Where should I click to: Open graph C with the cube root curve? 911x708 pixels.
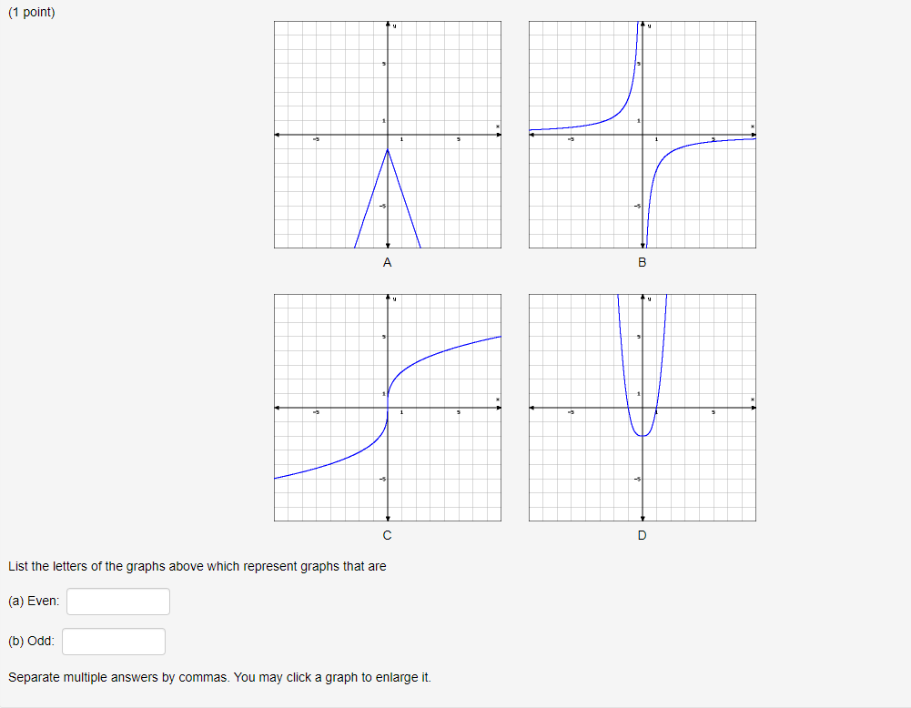pos(388,407)
